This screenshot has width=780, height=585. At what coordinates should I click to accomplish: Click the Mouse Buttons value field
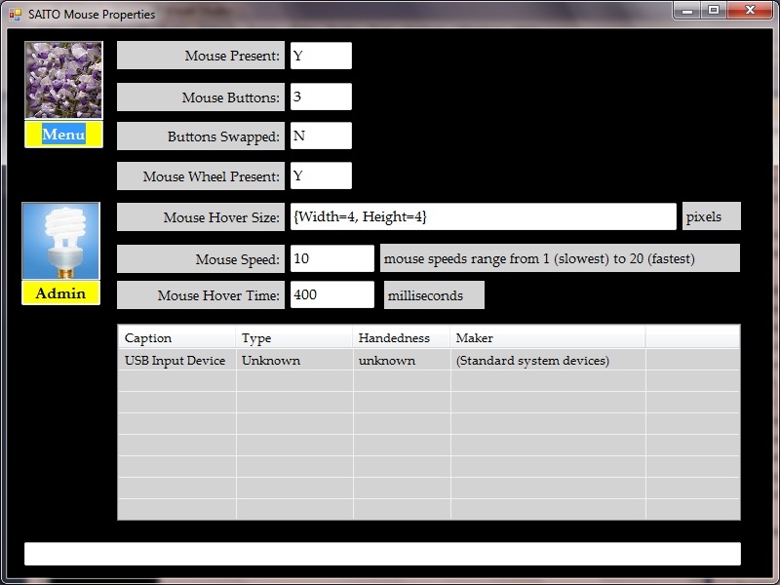pyautogui.click(x=321, y=97)
